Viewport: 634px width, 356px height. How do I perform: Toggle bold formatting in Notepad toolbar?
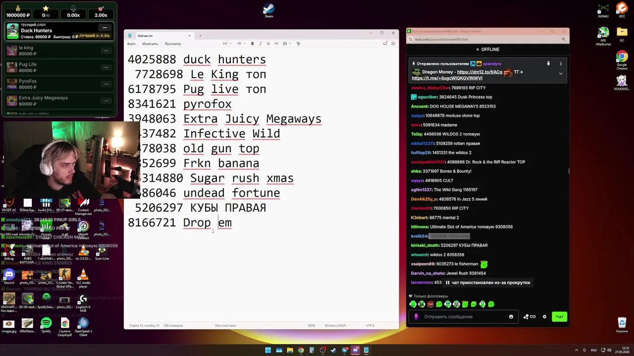tap(252, 44)
